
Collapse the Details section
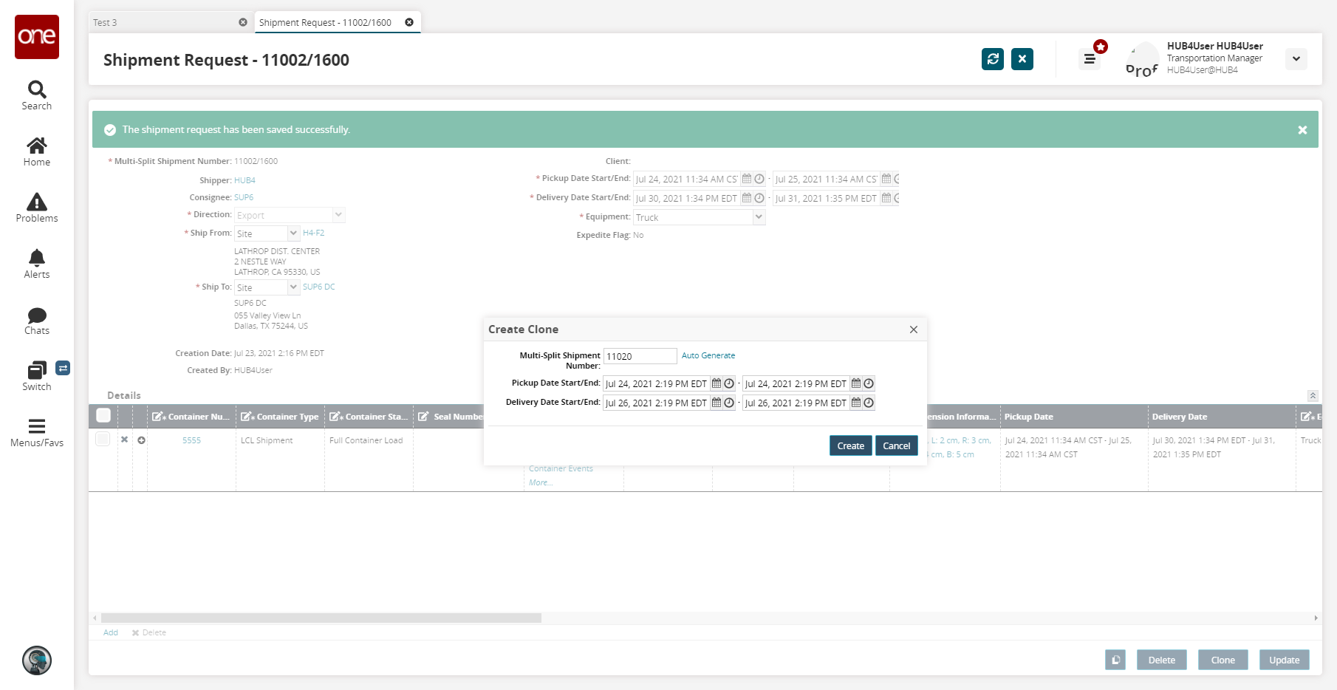[x=1313, y=396]
